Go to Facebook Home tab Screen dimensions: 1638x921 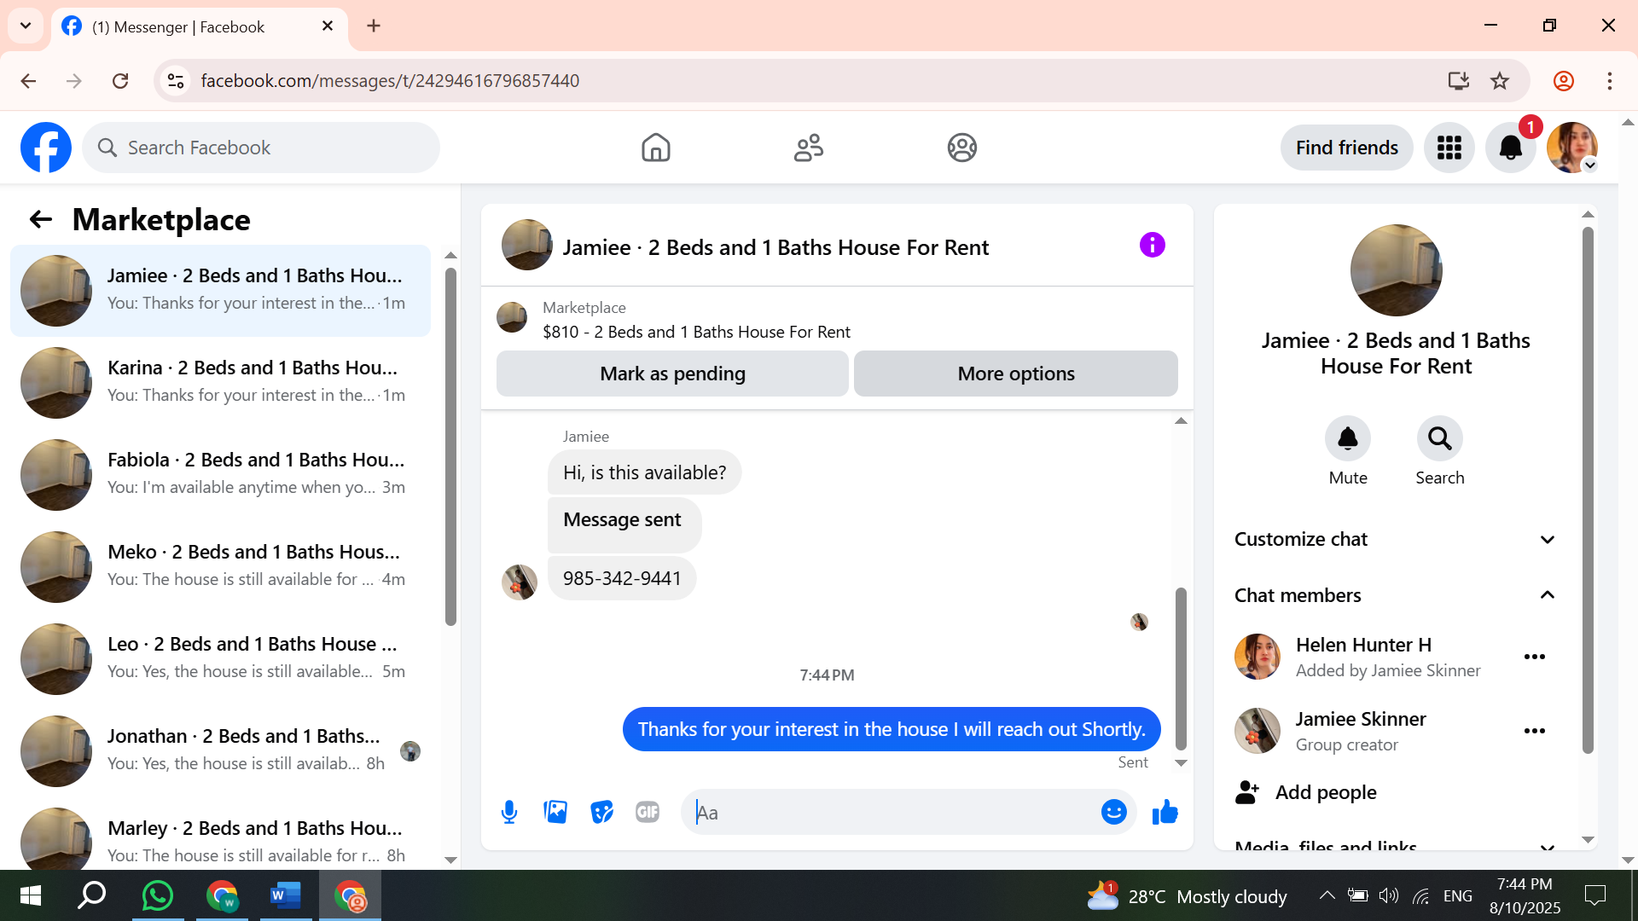[x=655, y=148]
